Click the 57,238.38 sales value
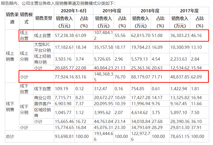 tap(64, 35)
